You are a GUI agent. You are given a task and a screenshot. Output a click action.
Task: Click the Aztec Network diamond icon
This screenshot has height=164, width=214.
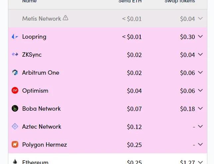[15, 127]
